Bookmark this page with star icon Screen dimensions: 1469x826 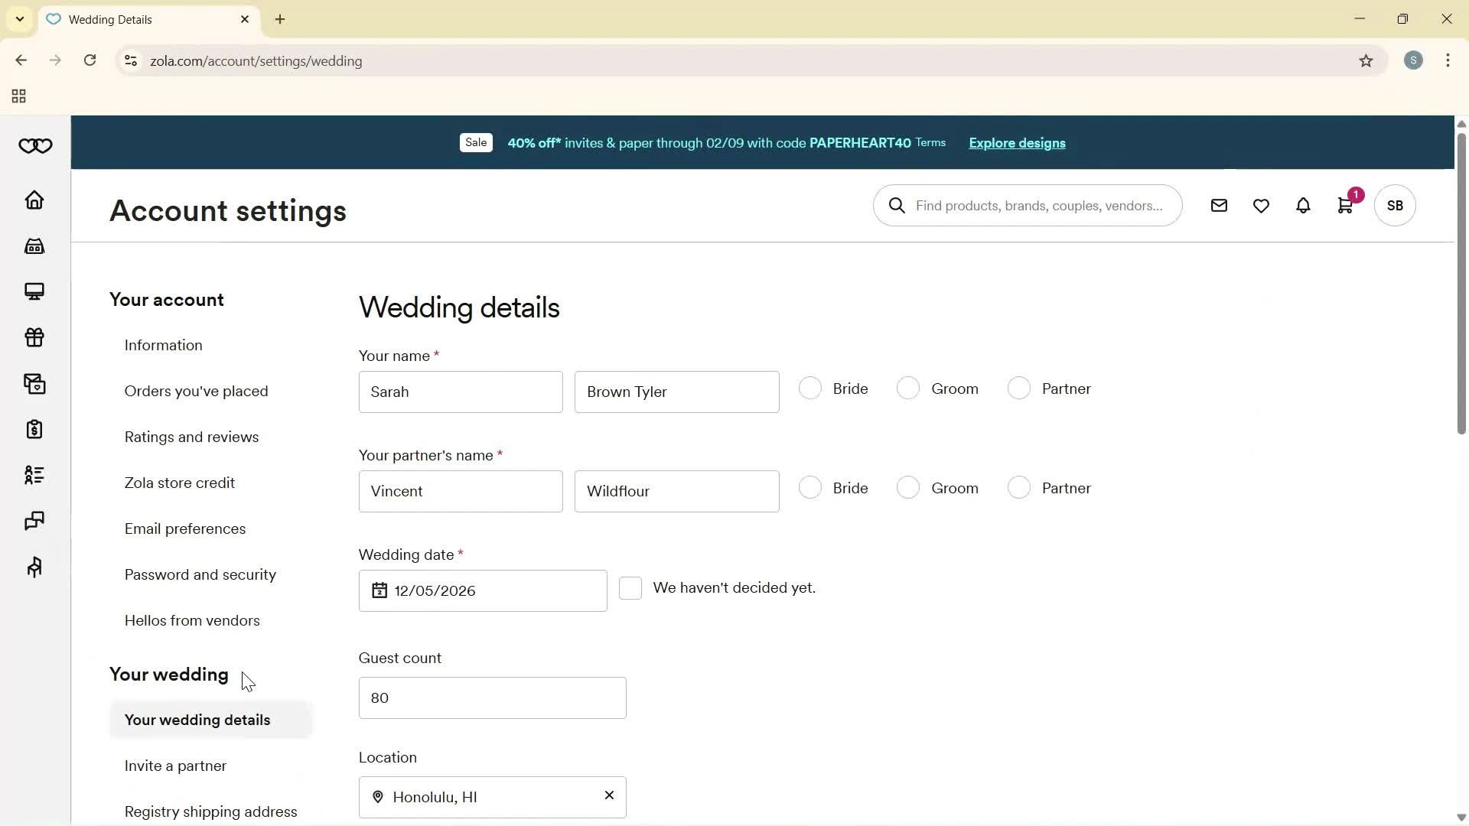click(x=1366, y=61)
